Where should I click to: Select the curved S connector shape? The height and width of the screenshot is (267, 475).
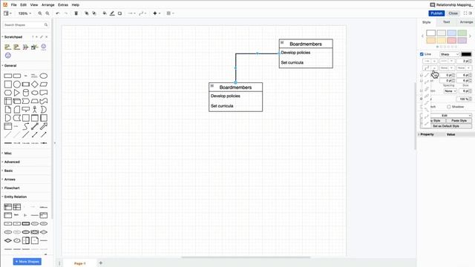point(26,126)
